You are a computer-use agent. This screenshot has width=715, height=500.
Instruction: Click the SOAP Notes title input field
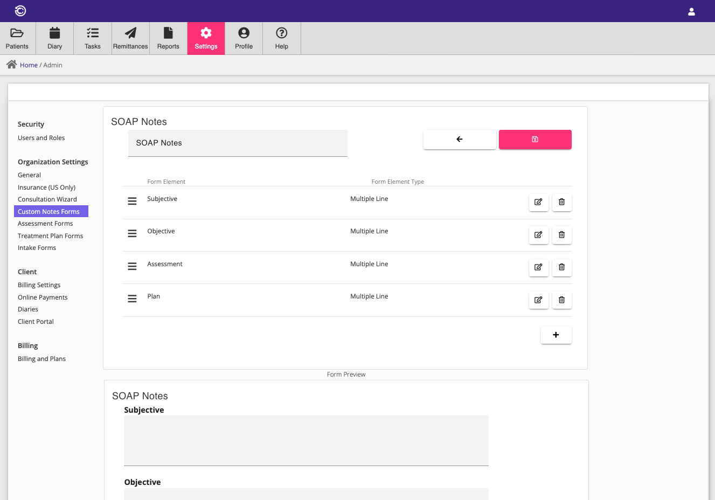pos(238,143)
